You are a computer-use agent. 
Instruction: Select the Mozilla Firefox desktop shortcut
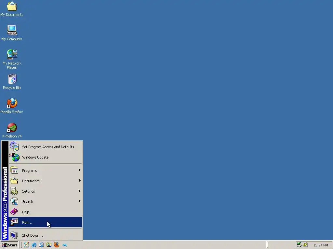point(12,106)
